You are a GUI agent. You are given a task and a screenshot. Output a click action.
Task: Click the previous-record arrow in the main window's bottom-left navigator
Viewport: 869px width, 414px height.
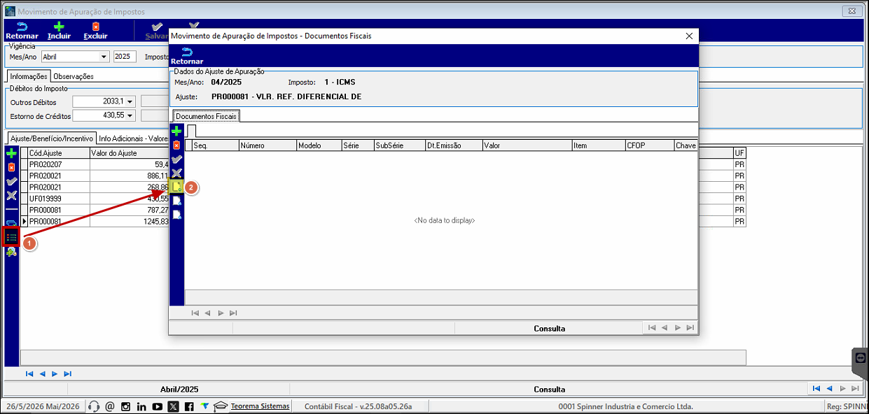tap(42, 374)
